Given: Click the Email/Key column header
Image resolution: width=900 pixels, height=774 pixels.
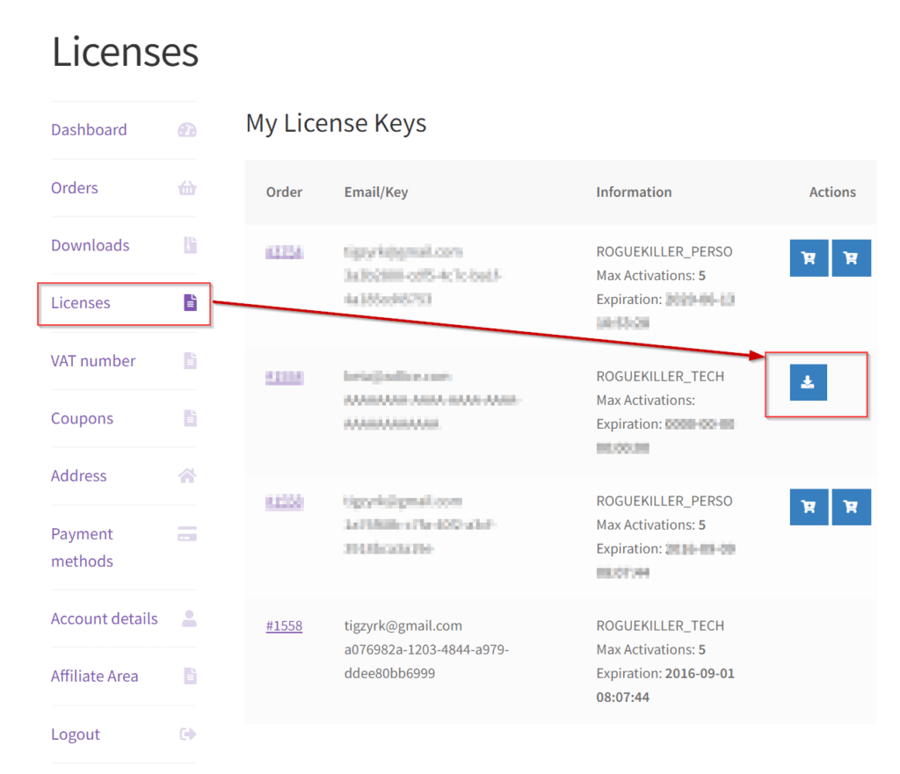Looking at the screenshot, I should (x=376, y=192).
